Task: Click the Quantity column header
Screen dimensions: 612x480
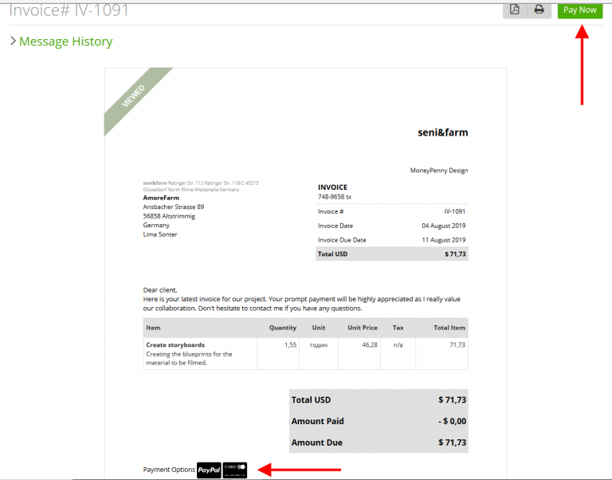Action: (x=283, y=328)
